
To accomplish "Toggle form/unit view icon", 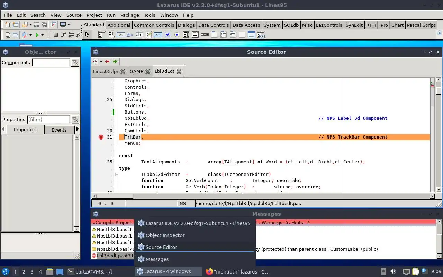I will [53, 25].
